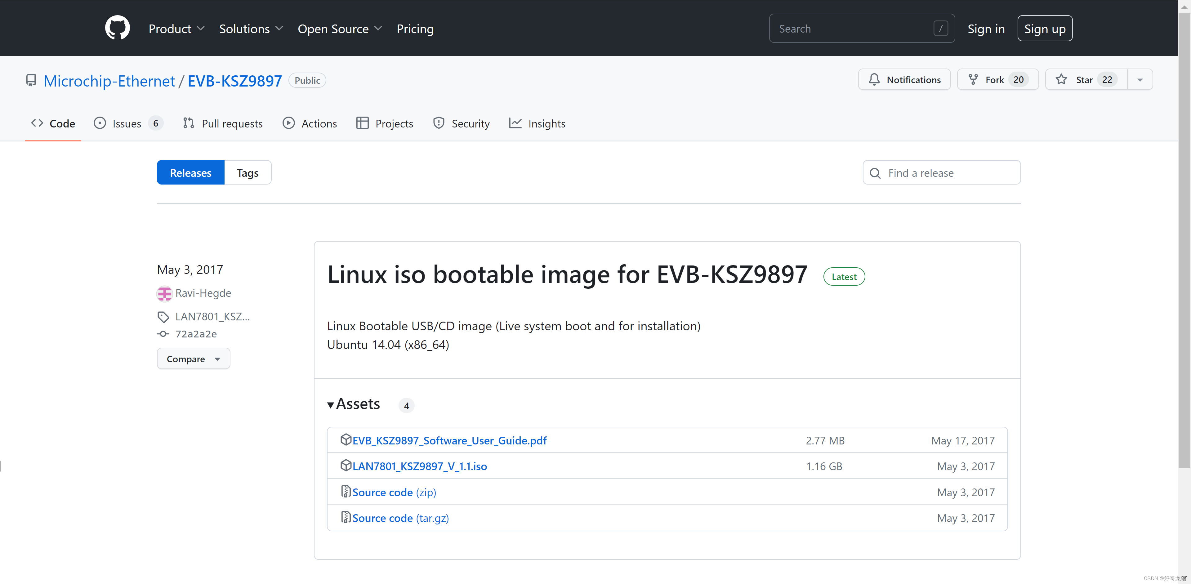Click the Code angle-brackets icon
The width and height of the screenshot is (1191, 584).
(x=37, y=123)
